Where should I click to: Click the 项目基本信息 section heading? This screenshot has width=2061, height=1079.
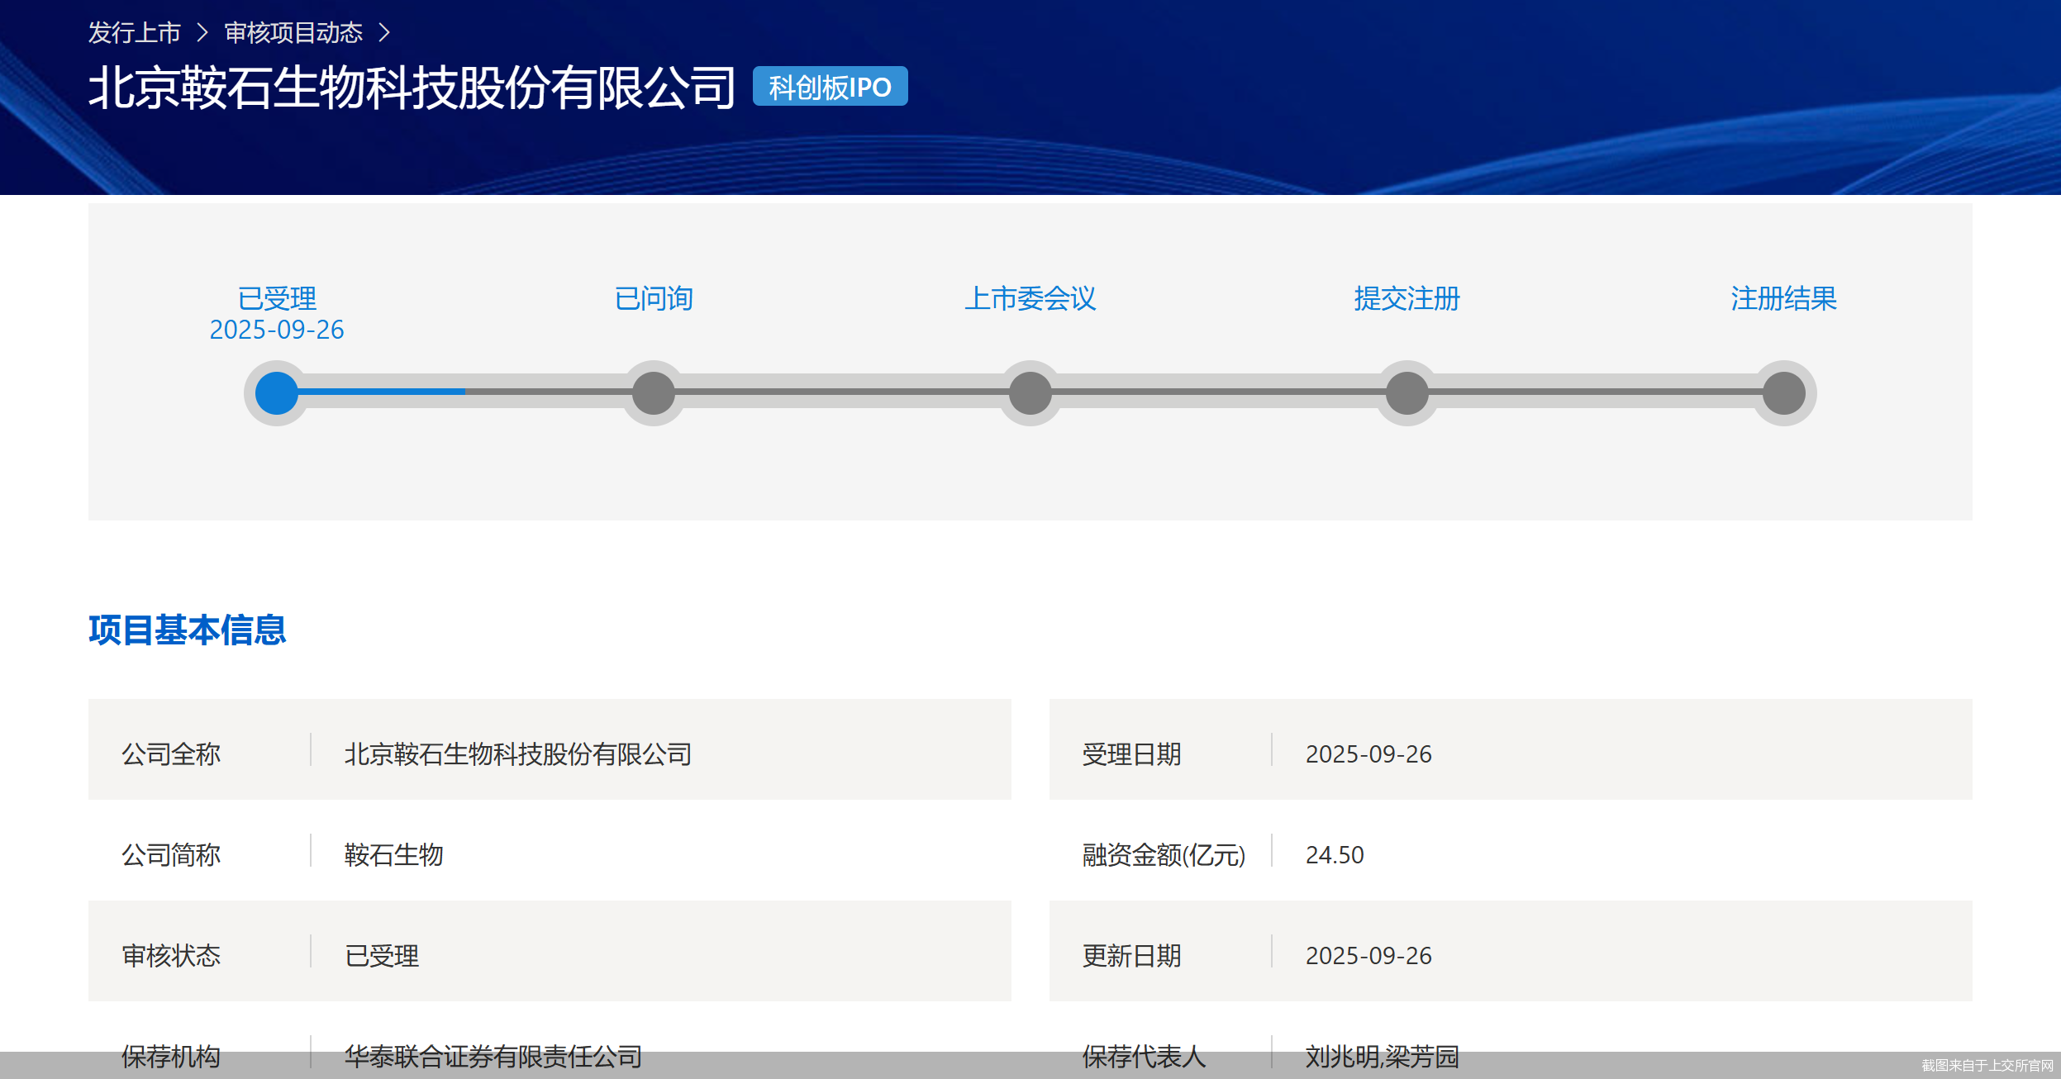point(188,630)
